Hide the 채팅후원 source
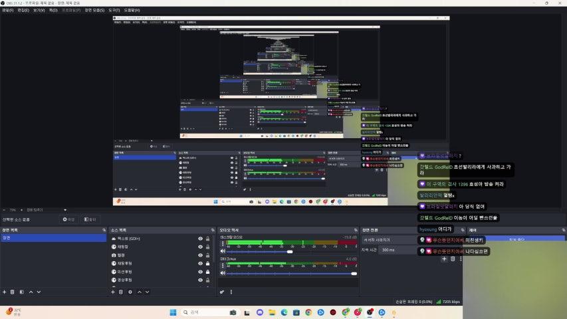This screenshot has height=319, width=567. [200, 263]
